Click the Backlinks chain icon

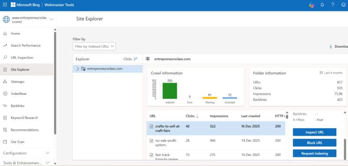click(x=5, y=106)
